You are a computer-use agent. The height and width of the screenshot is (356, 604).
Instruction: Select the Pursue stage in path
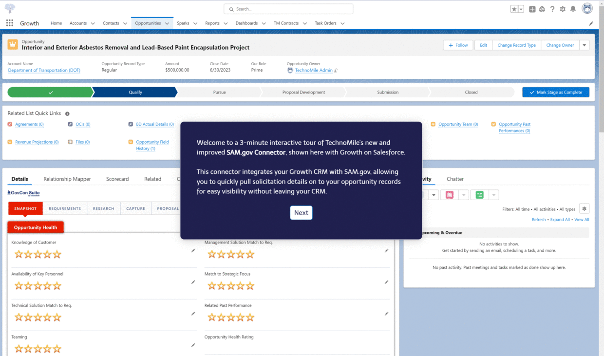pos(219,92)
